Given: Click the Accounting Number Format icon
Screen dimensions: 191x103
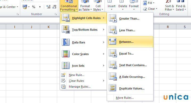Looking at the screenshot, I should 25,7.
